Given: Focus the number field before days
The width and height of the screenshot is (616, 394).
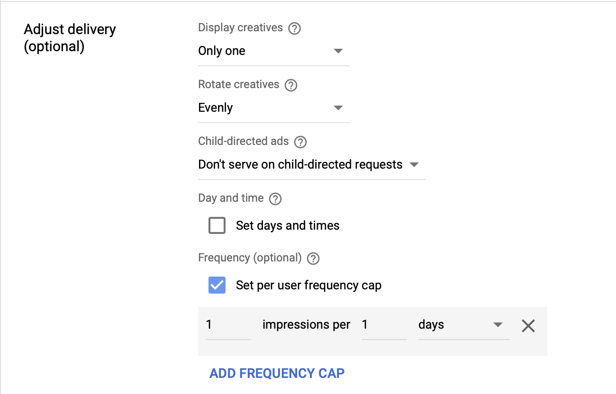Looking at the screenshot, I should 384,325.
